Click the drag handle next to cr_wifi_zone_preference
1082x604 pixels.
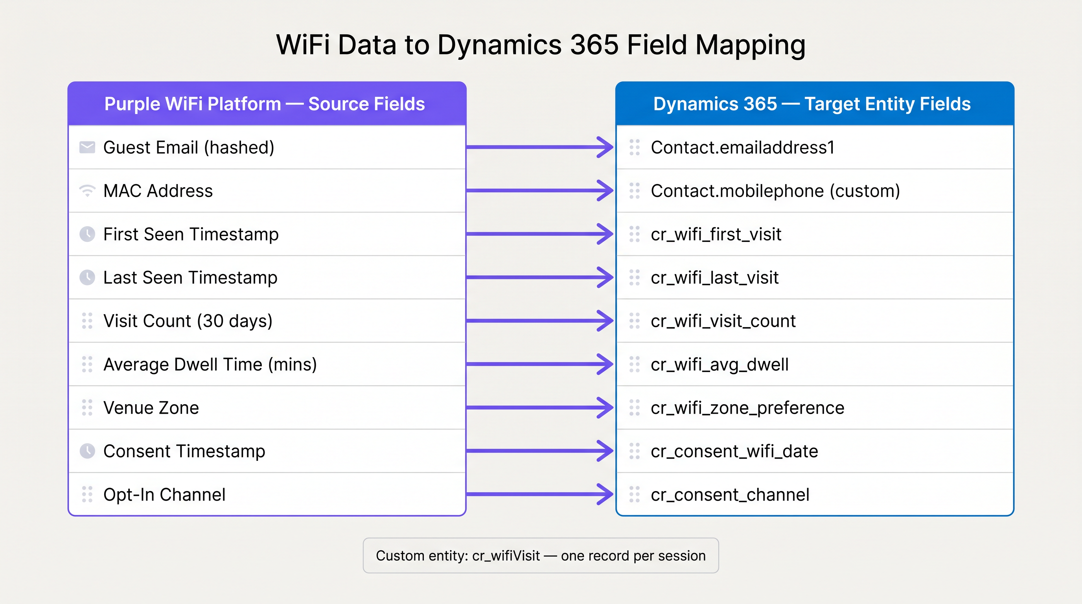point(634,408)
